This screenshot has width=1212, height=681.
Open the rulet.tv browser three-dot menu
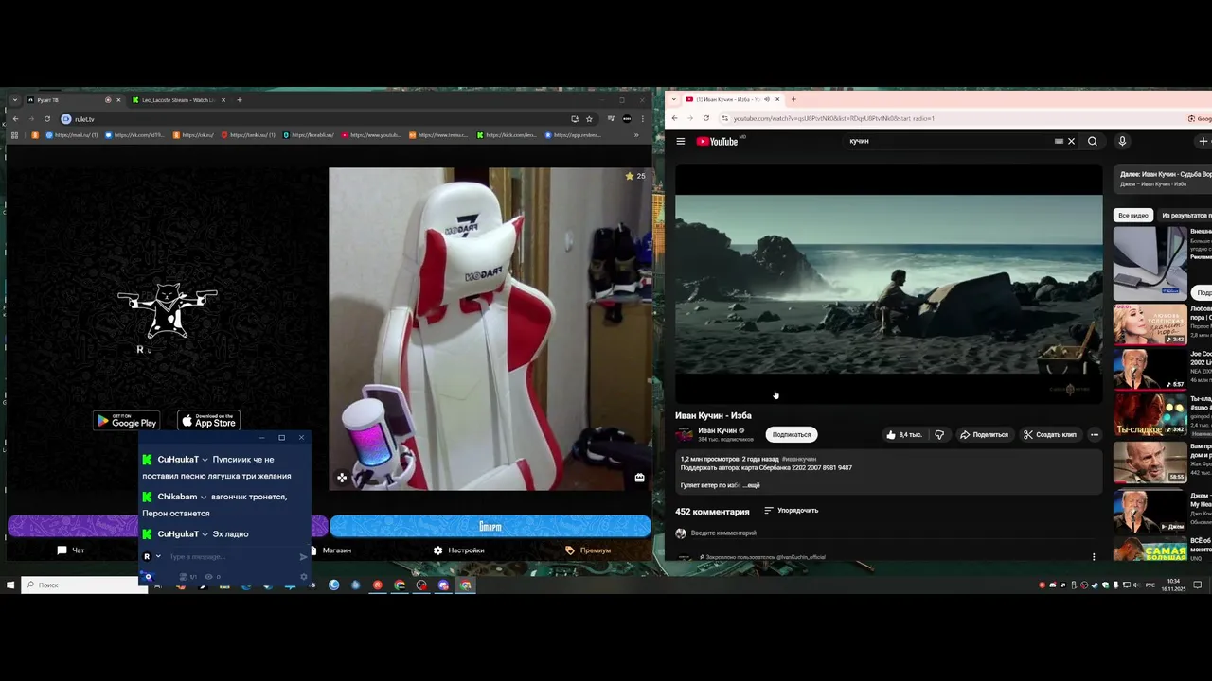point(643,119)
